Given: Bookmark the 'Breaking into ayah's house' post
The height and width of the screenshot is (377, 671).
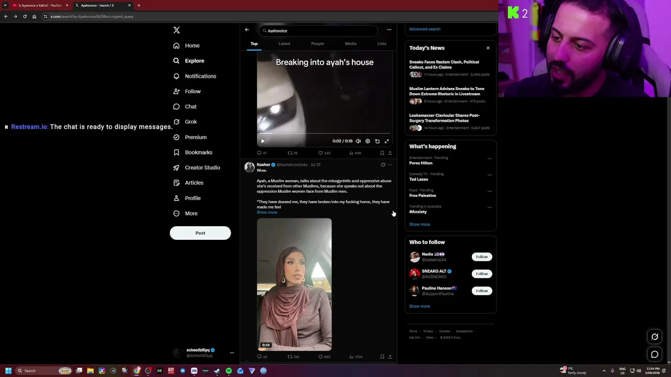Looking at the screenshot, I should coord(382,153).
